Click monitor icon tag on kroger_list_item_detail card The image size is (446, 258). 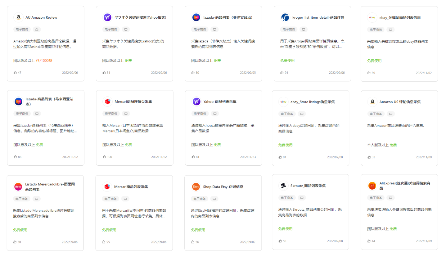click(x=304, y=30)
